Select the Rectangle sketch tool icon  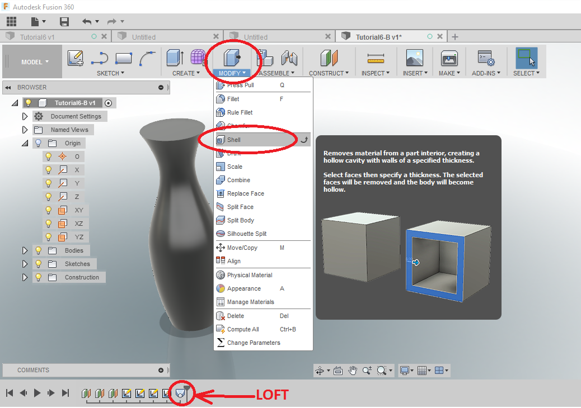click(123, 58)
